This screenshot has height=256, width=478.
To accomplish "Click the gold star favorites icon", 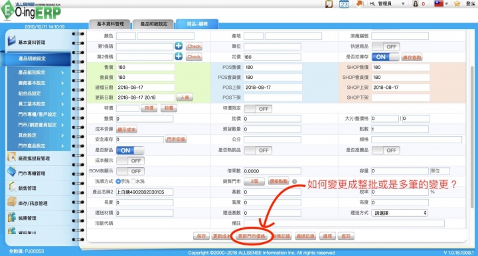I will (x=457, y=4).
